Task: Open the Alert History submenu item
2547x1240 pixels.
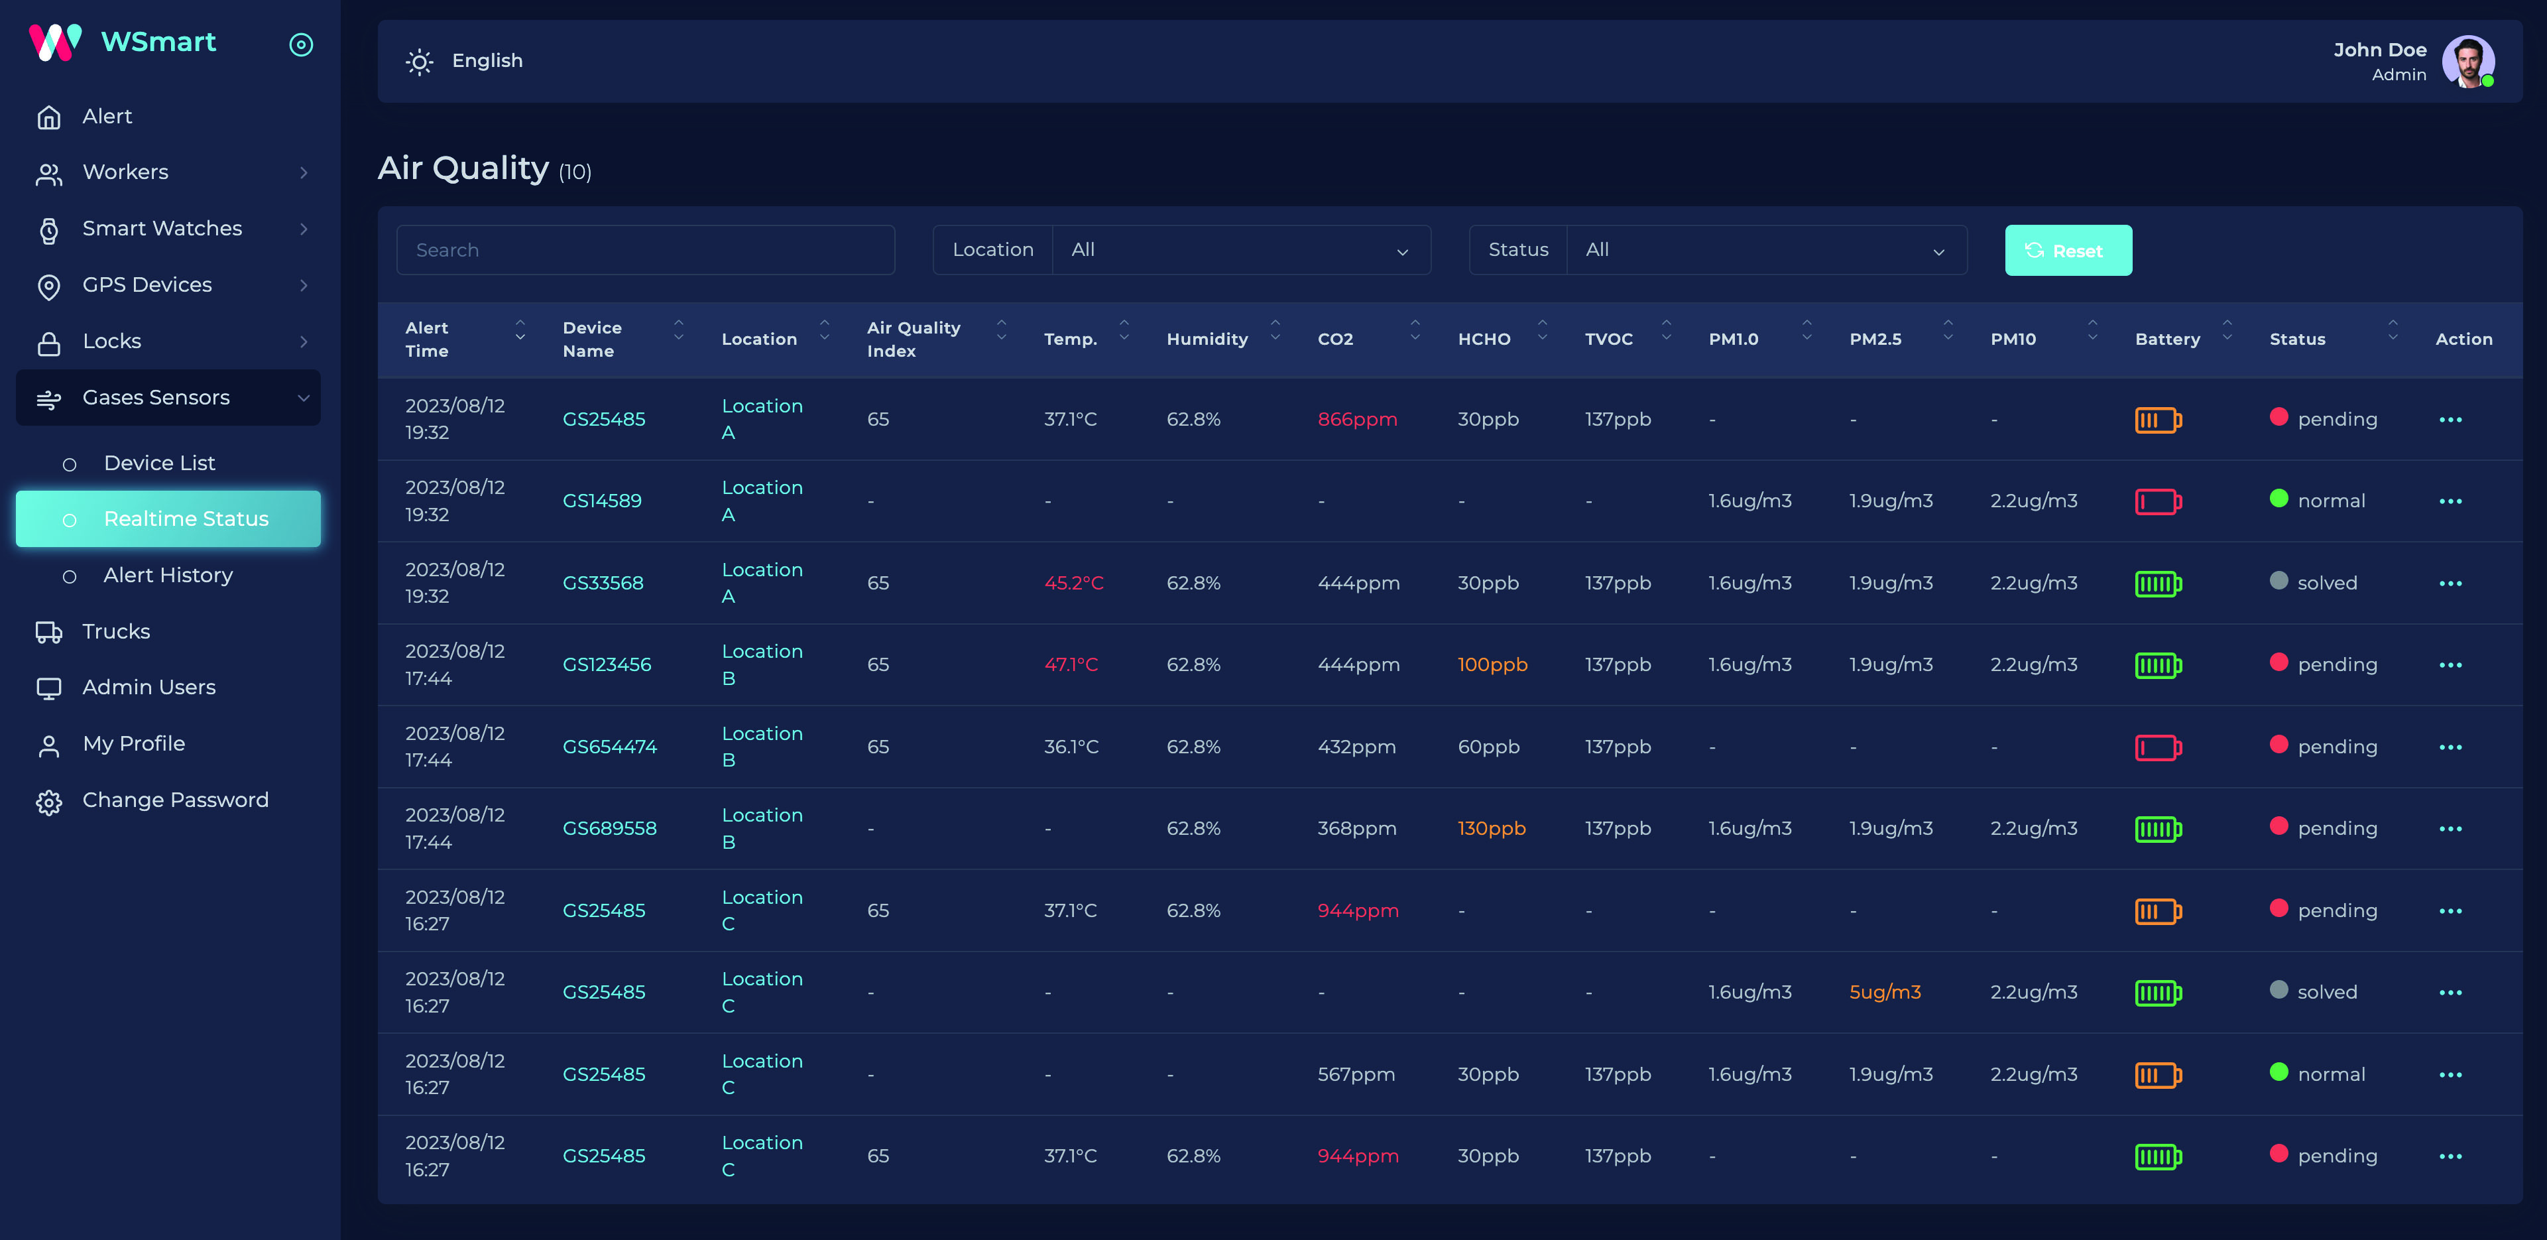Action: (x=168, y=576)
